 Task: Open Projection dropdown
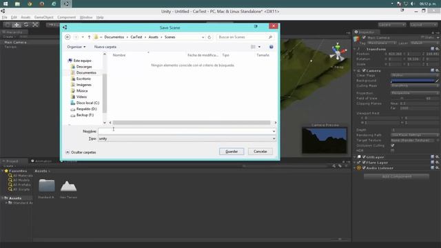click(415, 93)
